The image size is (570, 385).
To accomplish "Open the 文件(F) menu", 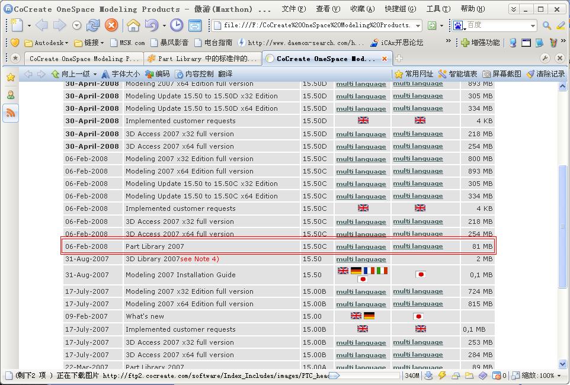I will click(x=294, y=9).
